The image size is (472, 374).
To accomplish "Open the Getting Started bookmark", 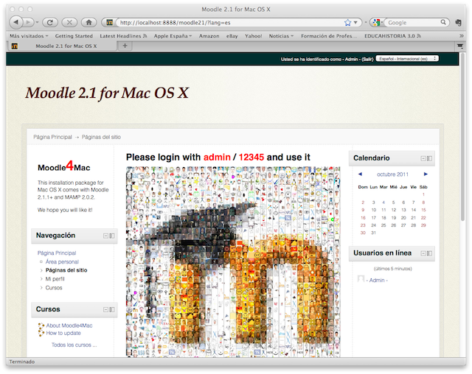I will coord(74,35).
